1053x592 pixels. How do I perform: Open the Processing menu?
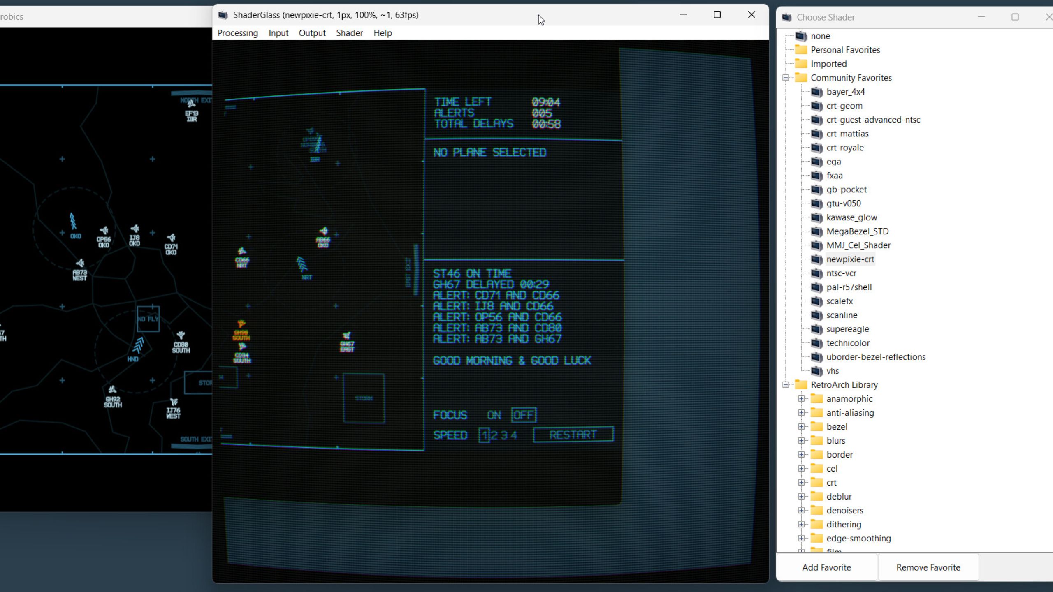point(238,33)
